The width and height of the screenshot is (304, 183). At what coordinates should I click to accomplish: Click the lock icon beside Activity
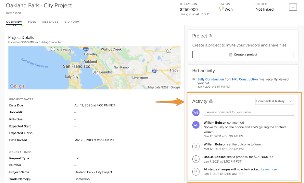211,101
